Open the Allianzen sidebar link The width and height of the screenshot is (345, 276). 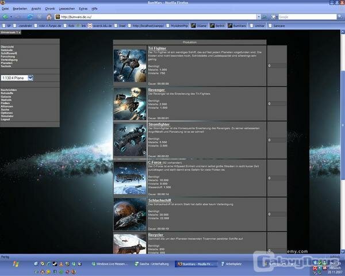7,106
